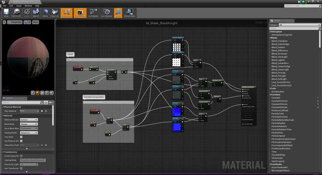
Task: Select the Details tab
Action: click(x=14, y=98)
